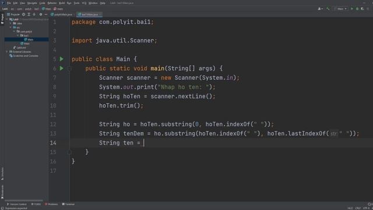Click the Build project hammer icon

point(328,9)
